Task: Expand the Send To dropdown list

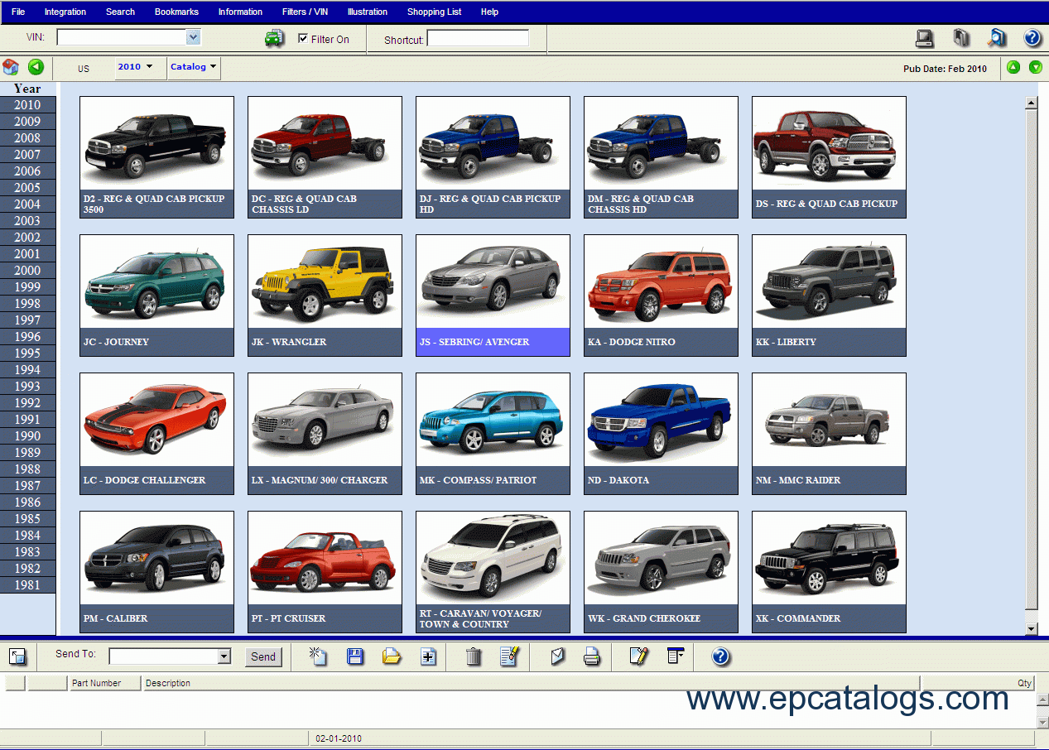Action: (224, 656)
